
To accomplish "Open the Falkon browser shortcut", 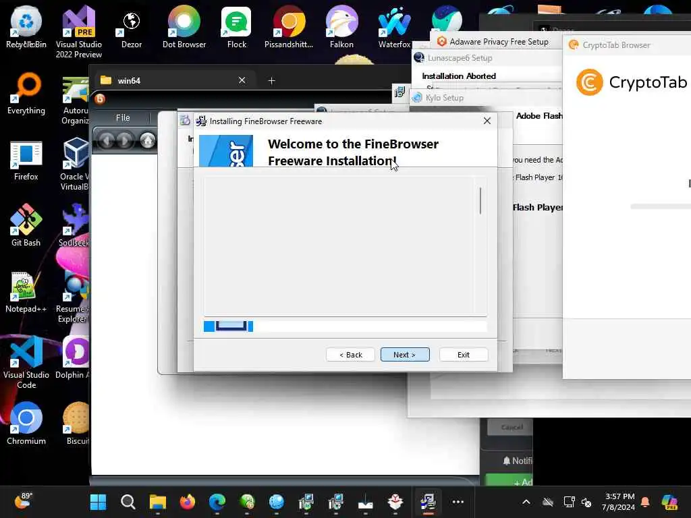I will [x=341, y=26].
